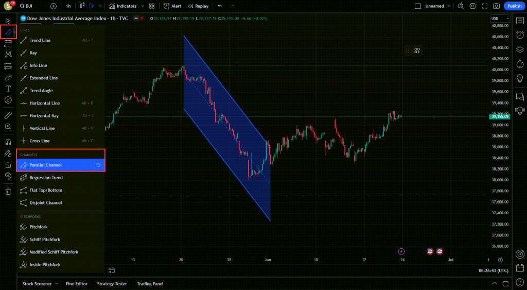Open the Pine Editor tab
This screenshot has width=527, height=290.
pos(77,284)
